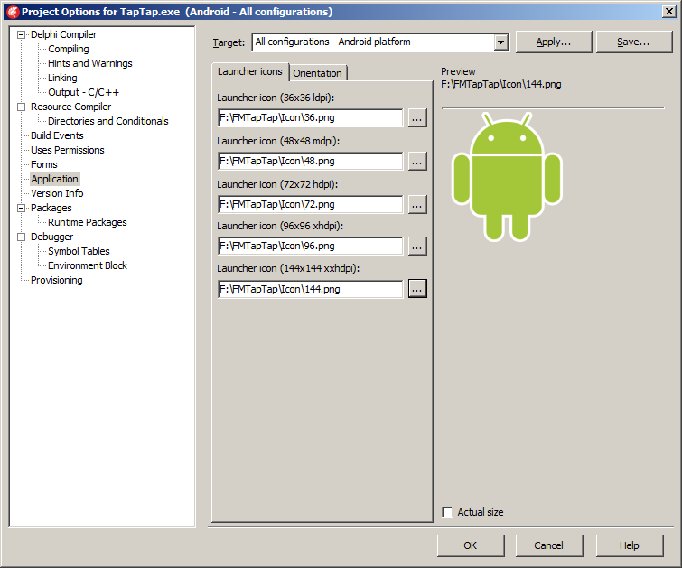Switch to the Launcher icons tab
682x568 pixels.
click(250, 71)
